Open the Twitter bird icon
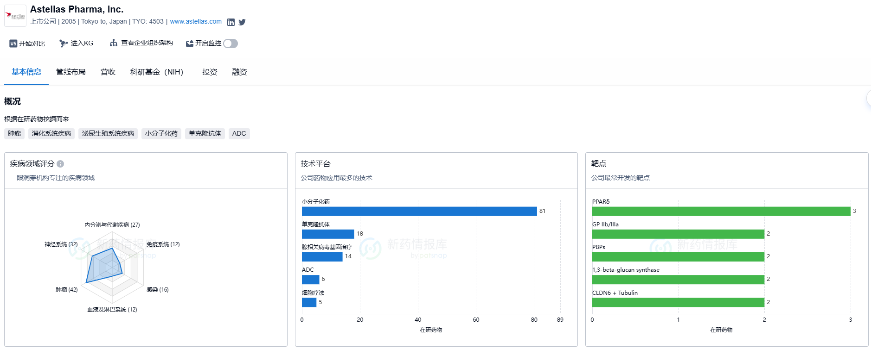Viewport: 871px width, 349px height. [x=242, y=22]
